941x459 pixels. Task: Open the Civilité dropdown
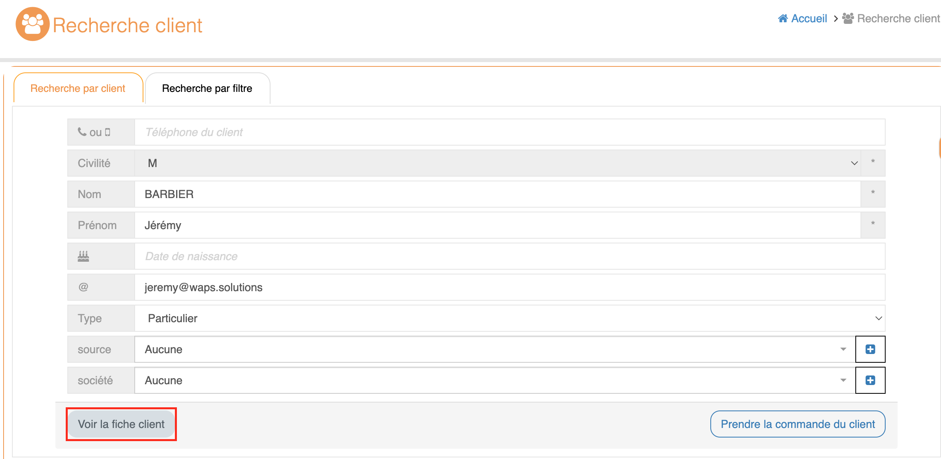click(x=497, y=163)
